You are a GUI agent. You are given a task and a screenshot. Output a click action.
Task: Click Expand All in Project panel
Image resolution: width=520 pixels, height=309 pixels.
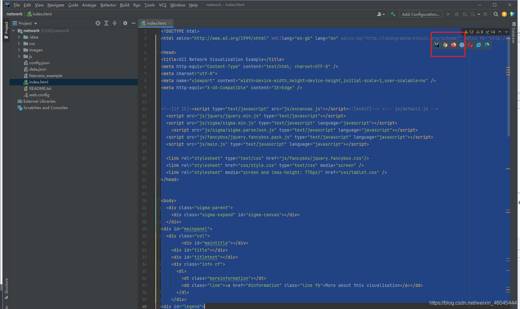106,23
